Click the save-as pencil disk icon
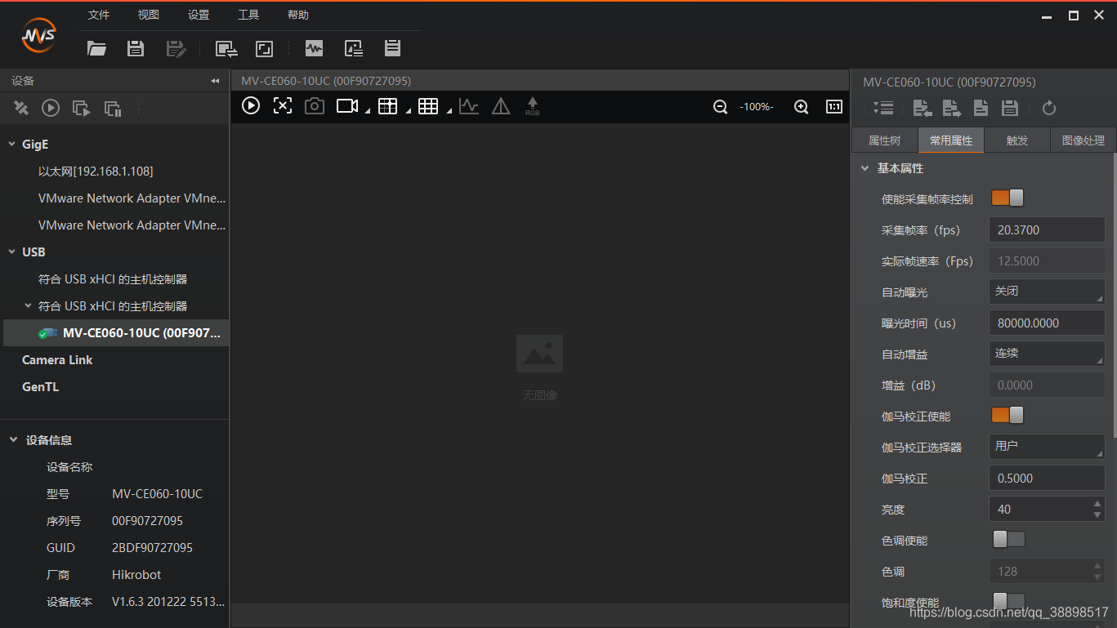1117x628 pixels. click(176, 49)
